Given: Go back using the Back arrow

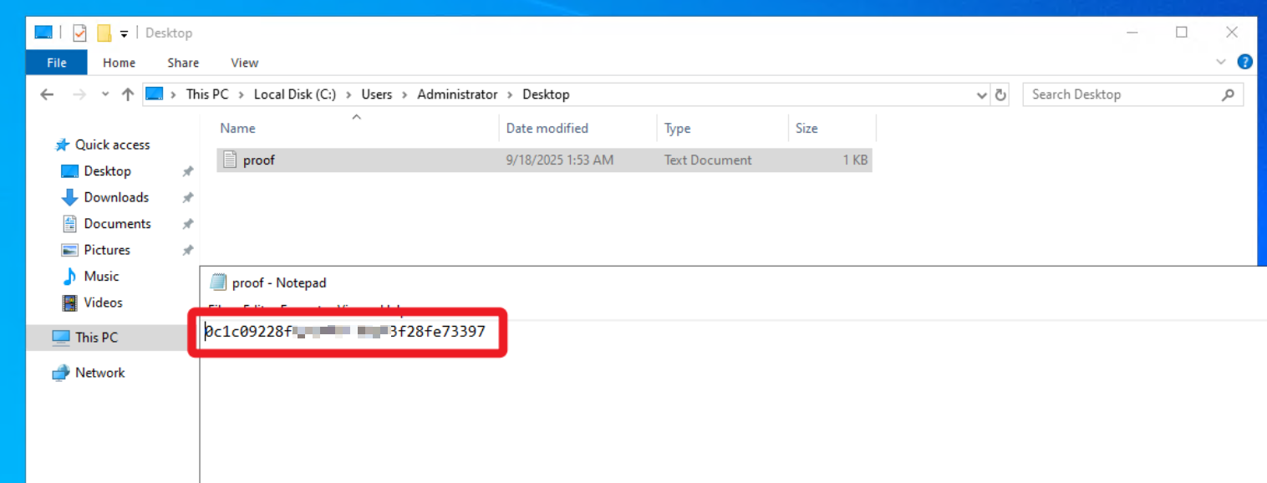Looking at the screenshot, I should point(47,94).
